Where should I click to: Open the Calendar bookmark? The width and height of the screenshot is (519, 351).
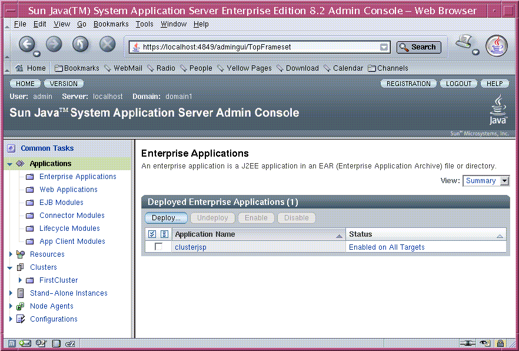click(x=343, y=68)
